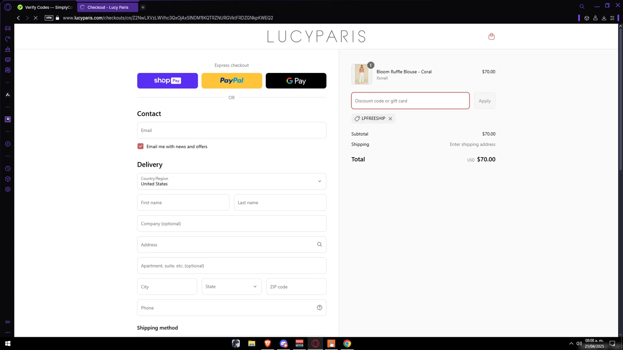This screenshot has height=350, width=623.
Task: Click the VPN badge in address bar
Action: click(49, 18)
